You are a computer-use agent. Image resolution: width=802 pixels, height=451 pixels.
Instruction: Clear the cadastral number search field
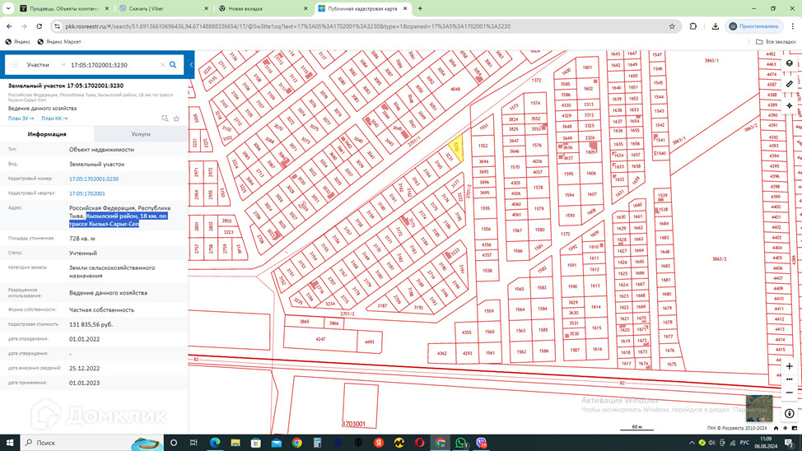click(x=162, y=64)
